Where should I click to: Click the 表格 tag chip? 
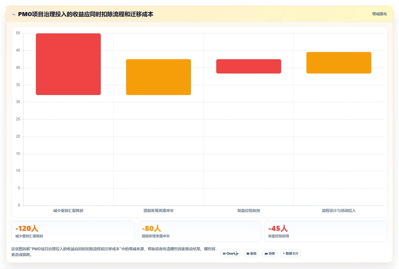click(x=251, y=253)
